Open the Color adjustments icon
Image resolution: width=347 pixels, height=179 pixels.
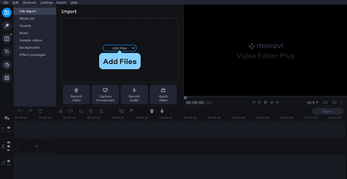tap(91, 111)
